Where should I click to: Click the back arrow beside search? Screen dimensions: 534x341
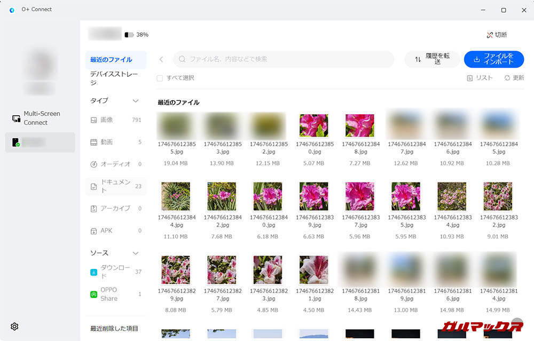[x=161, y=59]
